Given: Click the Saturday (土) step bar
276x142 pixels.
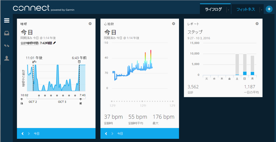Looking at the screenshot, I should click(237, 65).
